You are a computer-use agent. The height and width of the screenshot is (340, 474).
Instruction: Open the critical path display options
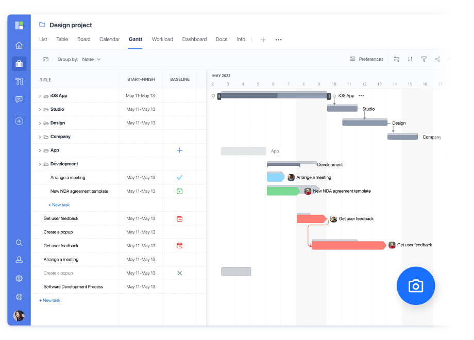(397, 59)
